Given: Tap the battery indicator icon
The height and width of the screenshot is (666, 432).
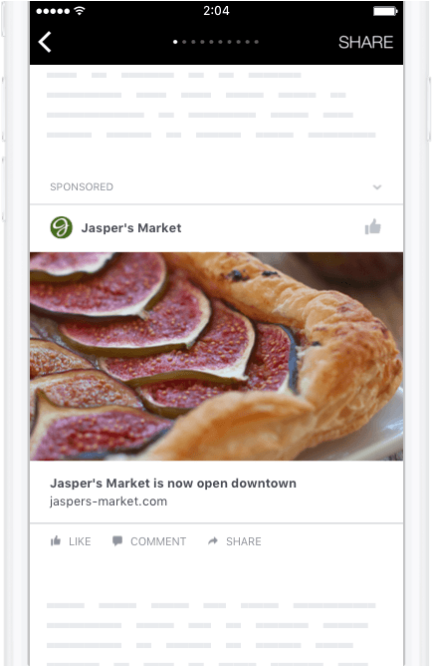Looking at the screenshot, I should coord(385,12).
